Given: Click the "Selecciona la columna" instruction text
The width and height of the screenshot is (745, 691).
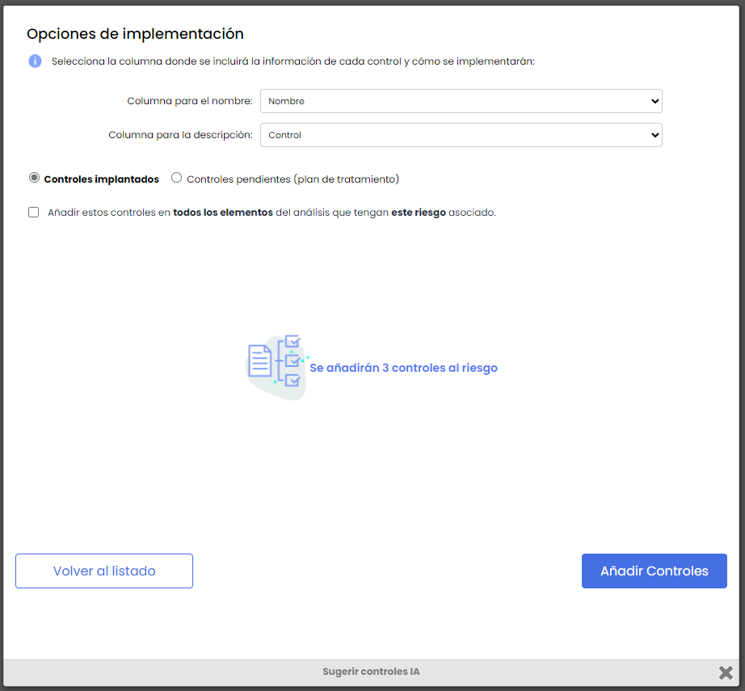Looking at the screenshot, I should click(293, 61).
